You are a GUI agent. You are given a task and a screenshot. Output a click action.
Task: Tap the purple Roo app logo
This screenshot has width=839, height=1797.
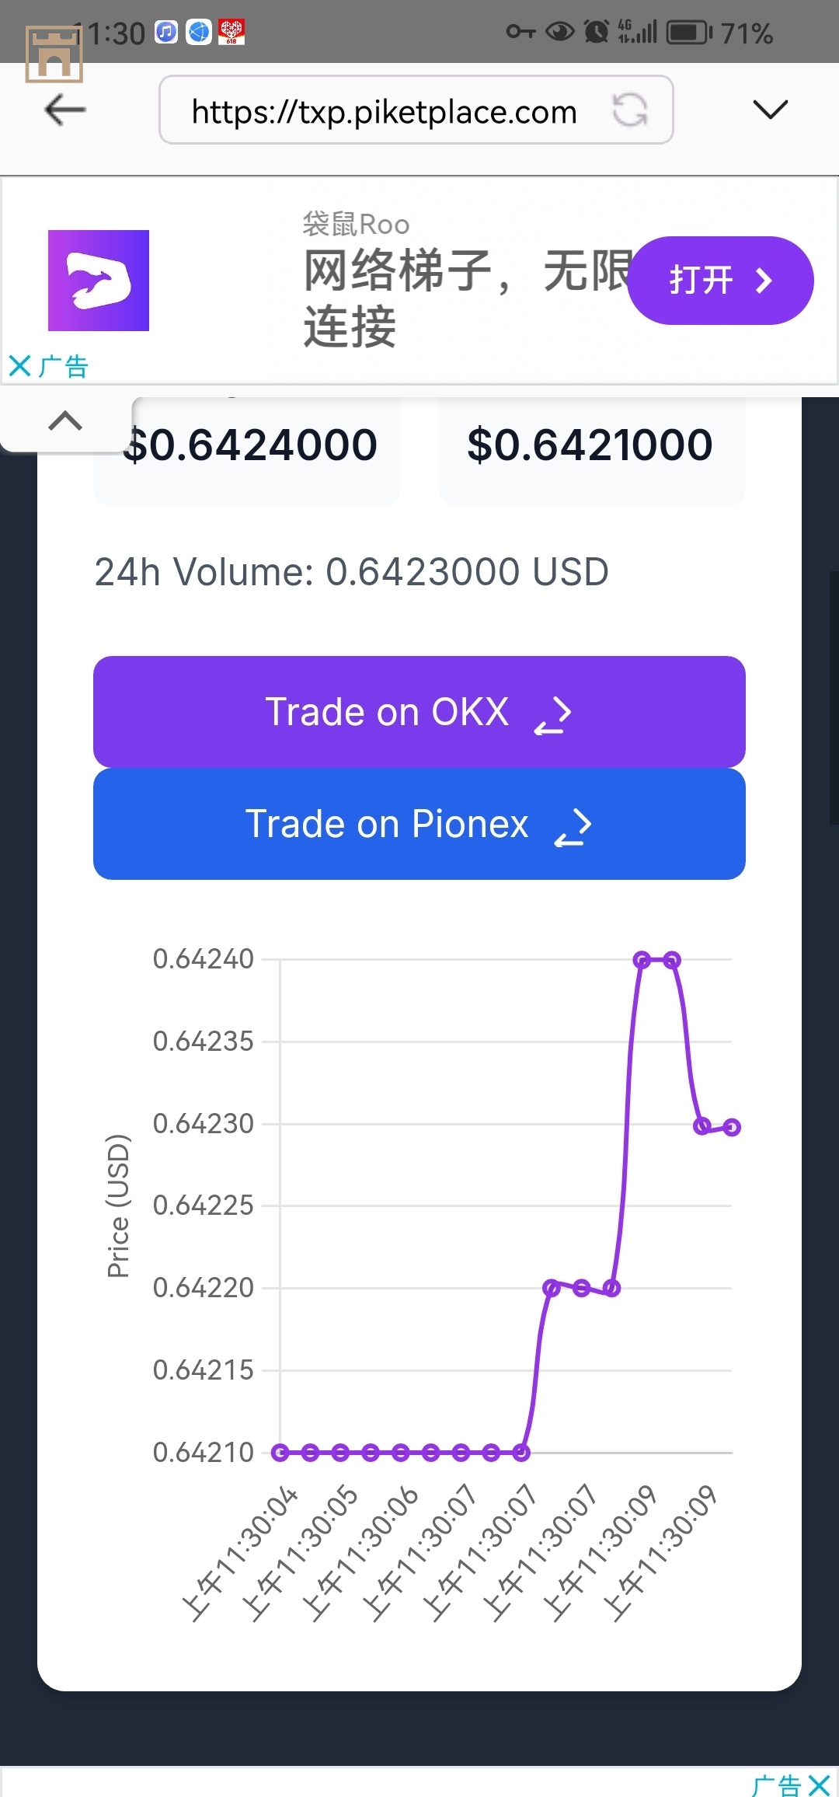[x=99, y=281]
